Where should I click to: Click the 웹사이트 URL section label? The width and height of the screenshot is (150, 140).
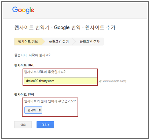click(x=24, y=65)
